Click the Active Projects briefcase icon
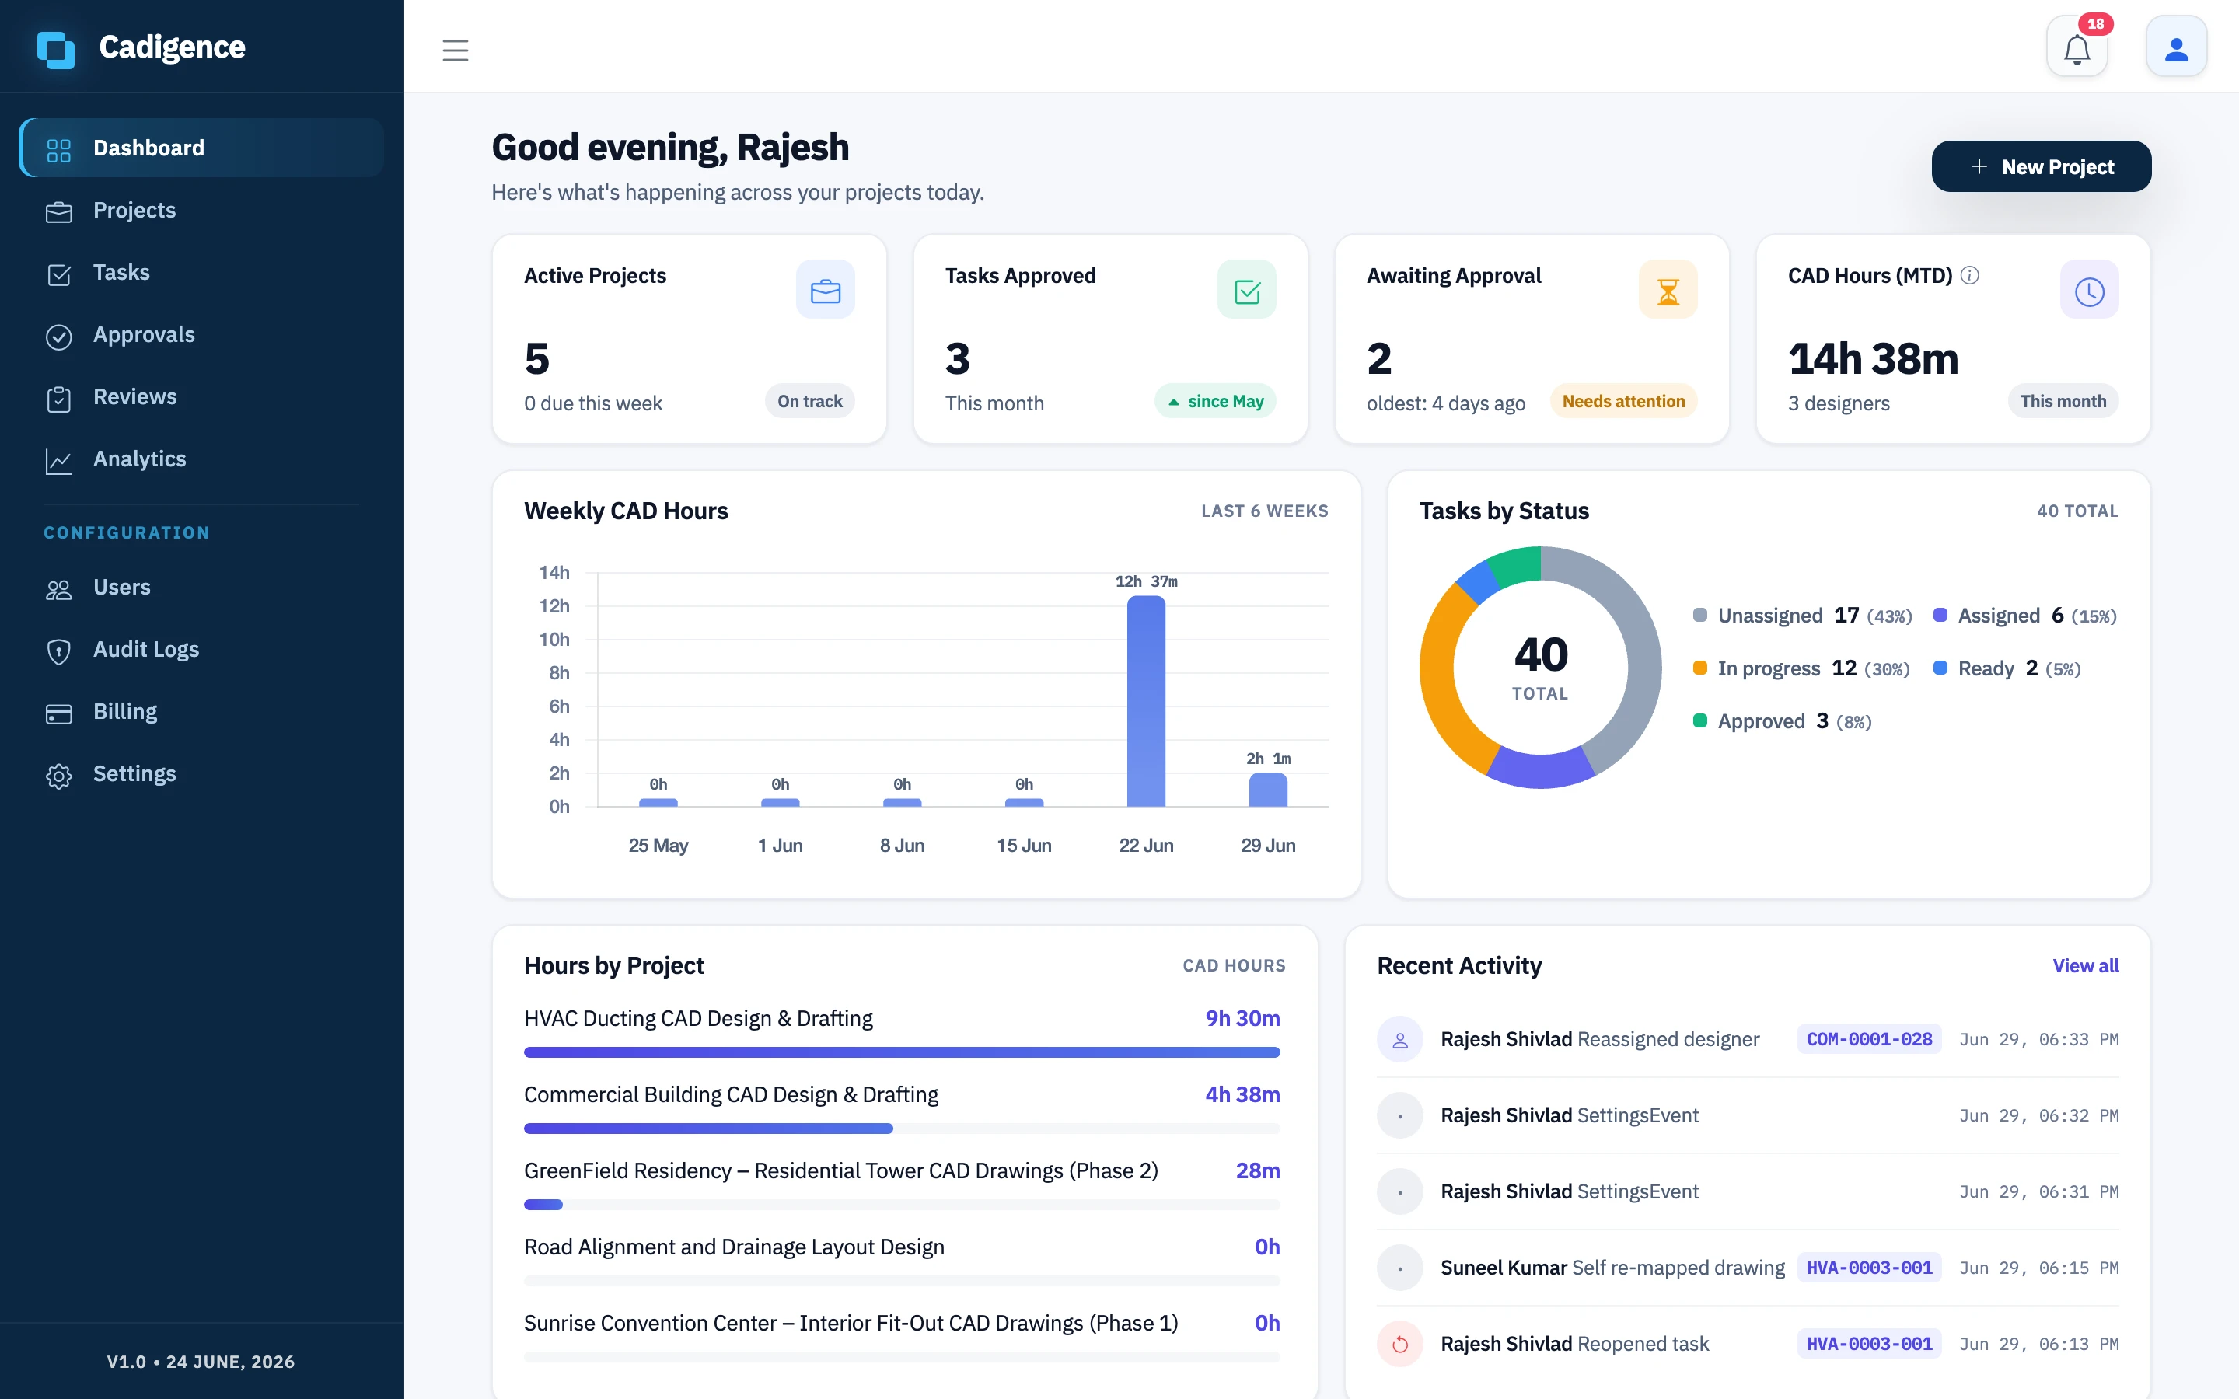The image size is (2239, 1399). (x=826, y=291)
